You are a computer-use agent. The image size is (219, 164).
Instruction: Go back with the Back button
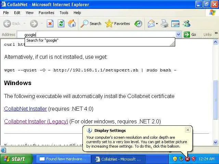coord(12,24)
